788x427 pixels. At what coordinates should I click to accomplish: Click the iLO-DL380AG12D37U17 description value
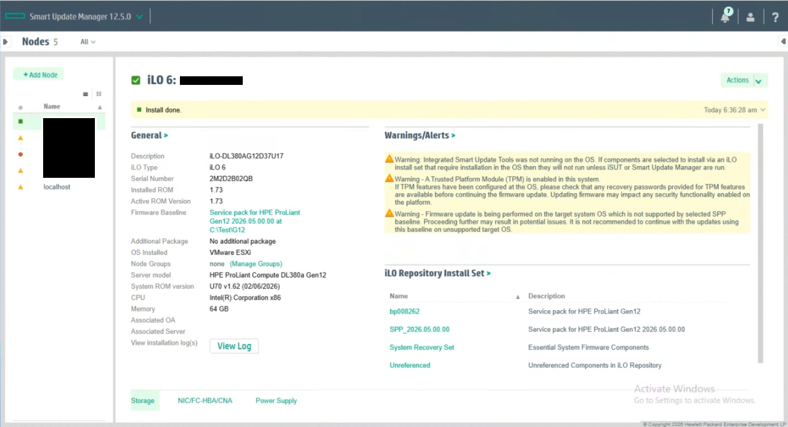(x=246, y=156)
